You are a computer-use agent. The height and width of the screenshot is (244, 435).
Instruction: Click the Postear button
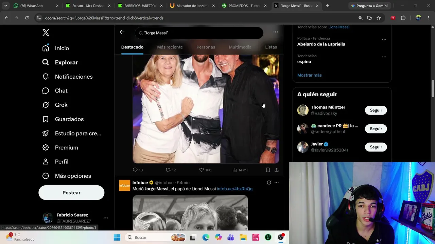(71, 192)
